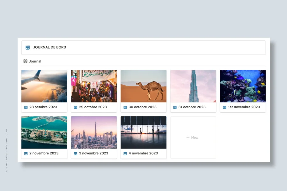Click the page icon for 31 octobre 2023

[175, 107]
